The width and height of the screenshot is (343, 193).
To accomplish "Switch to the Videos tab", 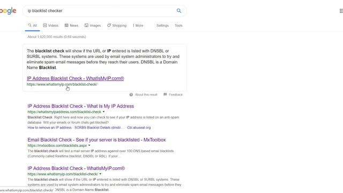I will [x=51, y=26].
